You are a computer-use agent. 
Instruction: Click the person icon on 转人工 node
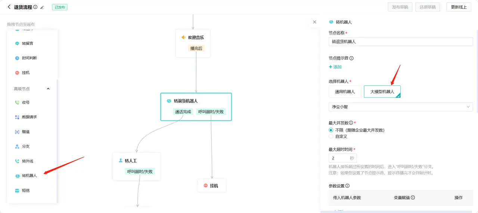pos(120,160)
